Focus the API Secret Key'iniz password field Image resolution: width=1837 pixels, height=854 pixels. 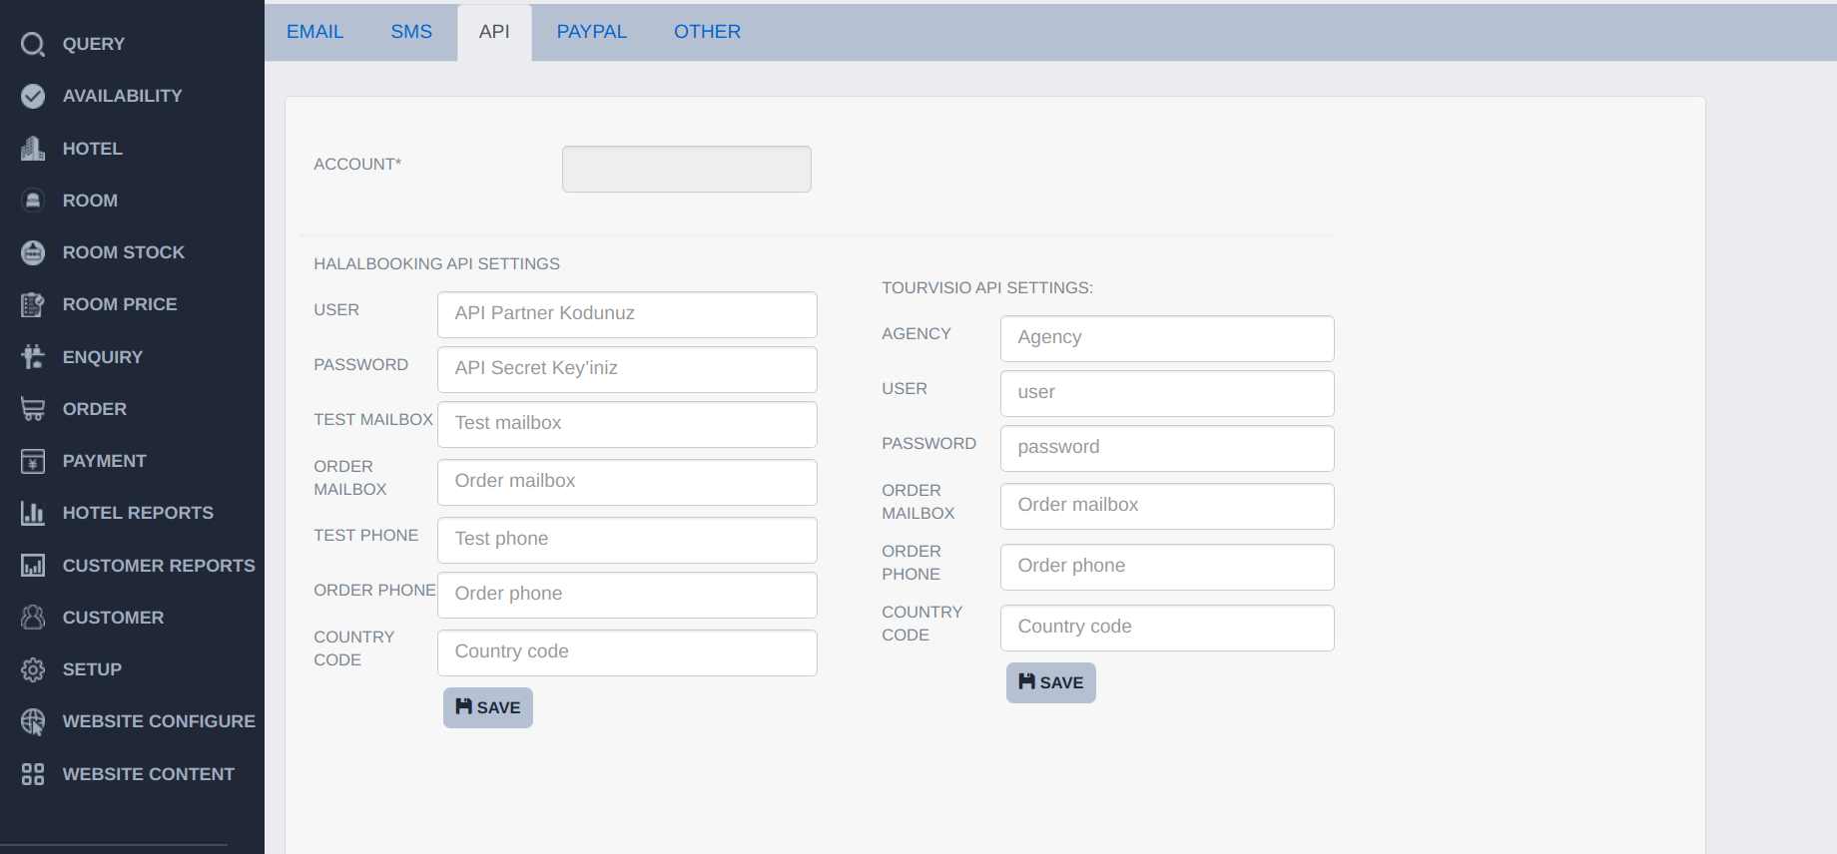tap(627, 369)
